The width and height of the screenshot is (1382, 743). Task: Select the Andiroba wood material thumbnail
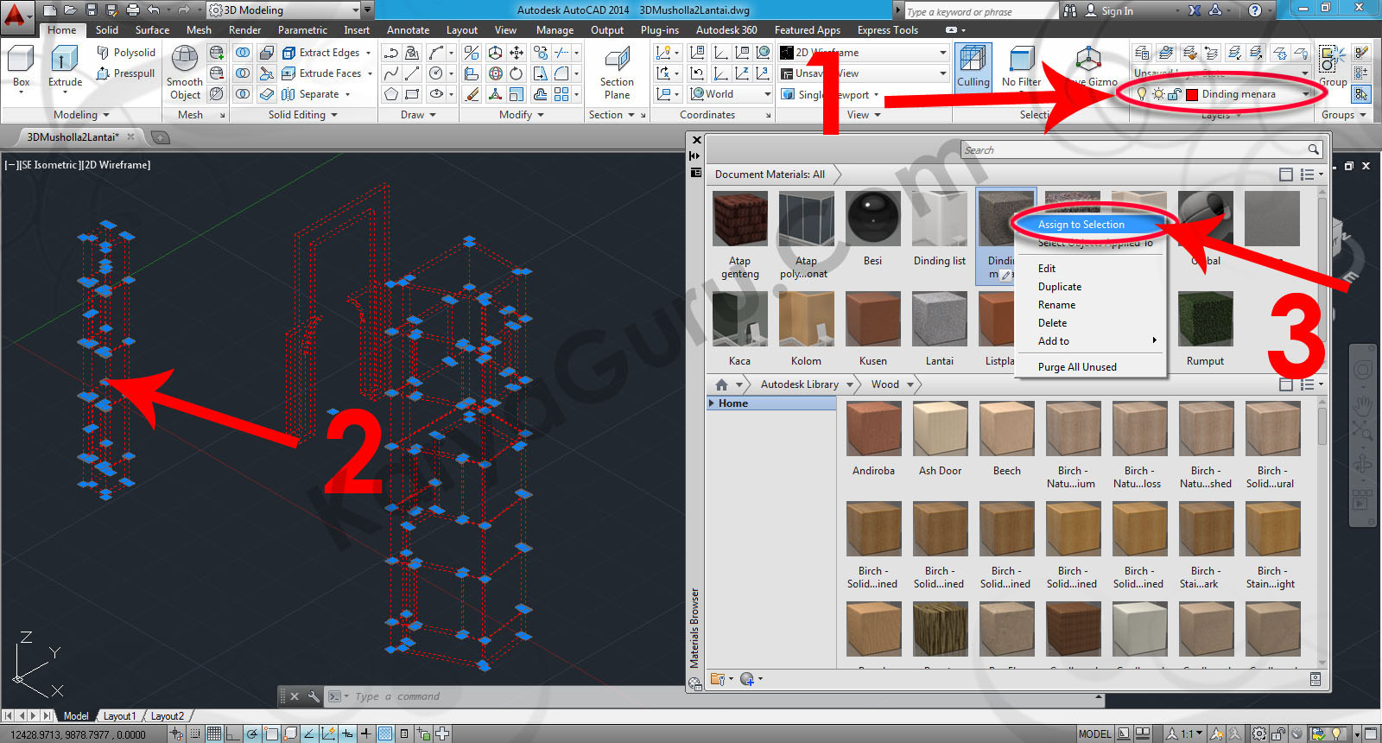(873, 429)
